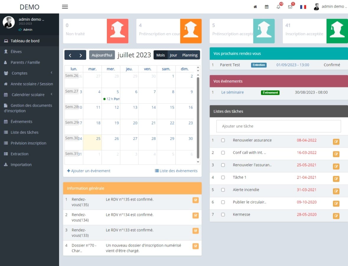Tick the checkbox next to Alerte incendie

pos(223,189)
